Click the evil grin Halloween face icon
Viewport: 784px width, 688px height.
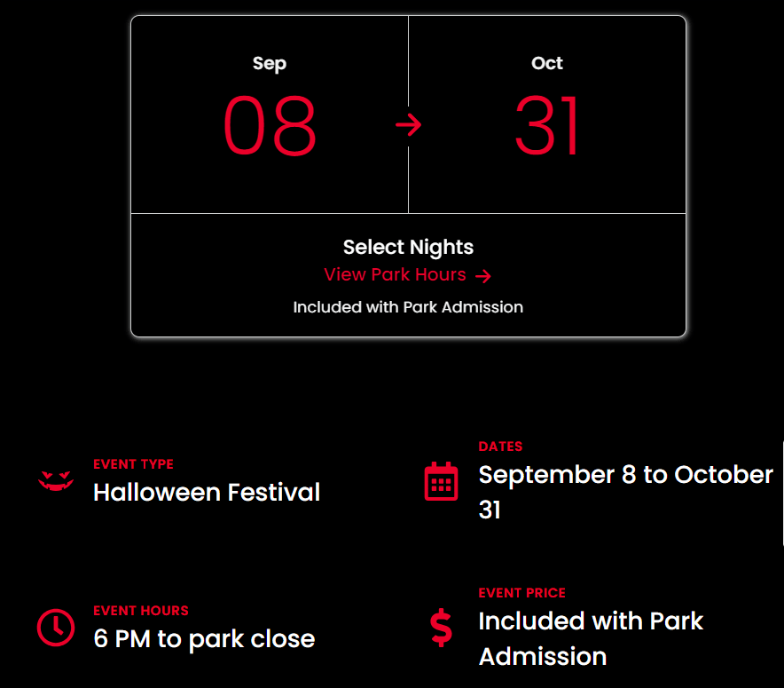click(56, 481)
